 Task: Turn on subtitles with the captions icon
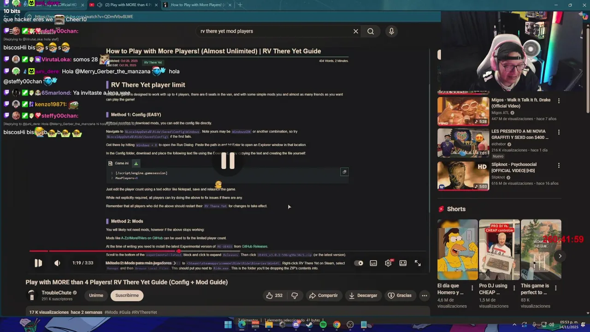[373, 263]
